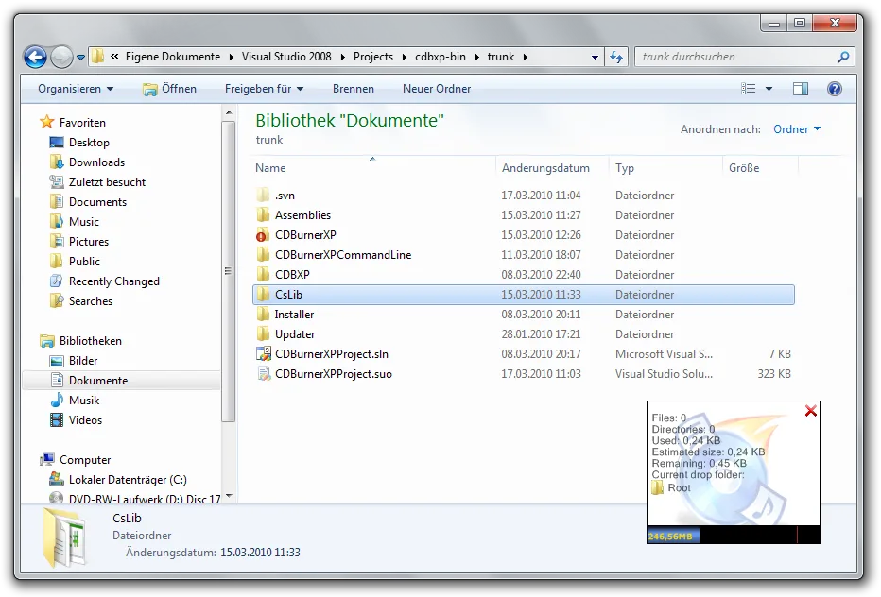The height and width of the screenshot is (597, 881).
Task: Click the Forward navigation arrow
Action: click(61, 57)
